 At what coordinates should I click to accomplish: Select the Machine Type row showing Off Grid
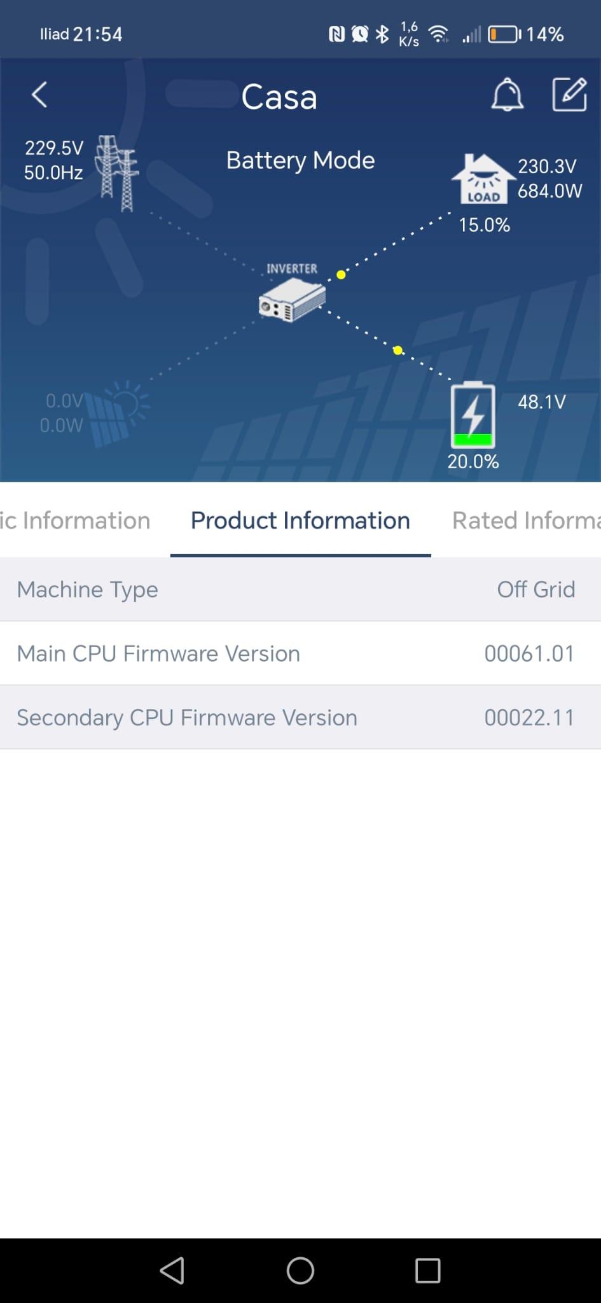tap(300, 590)
